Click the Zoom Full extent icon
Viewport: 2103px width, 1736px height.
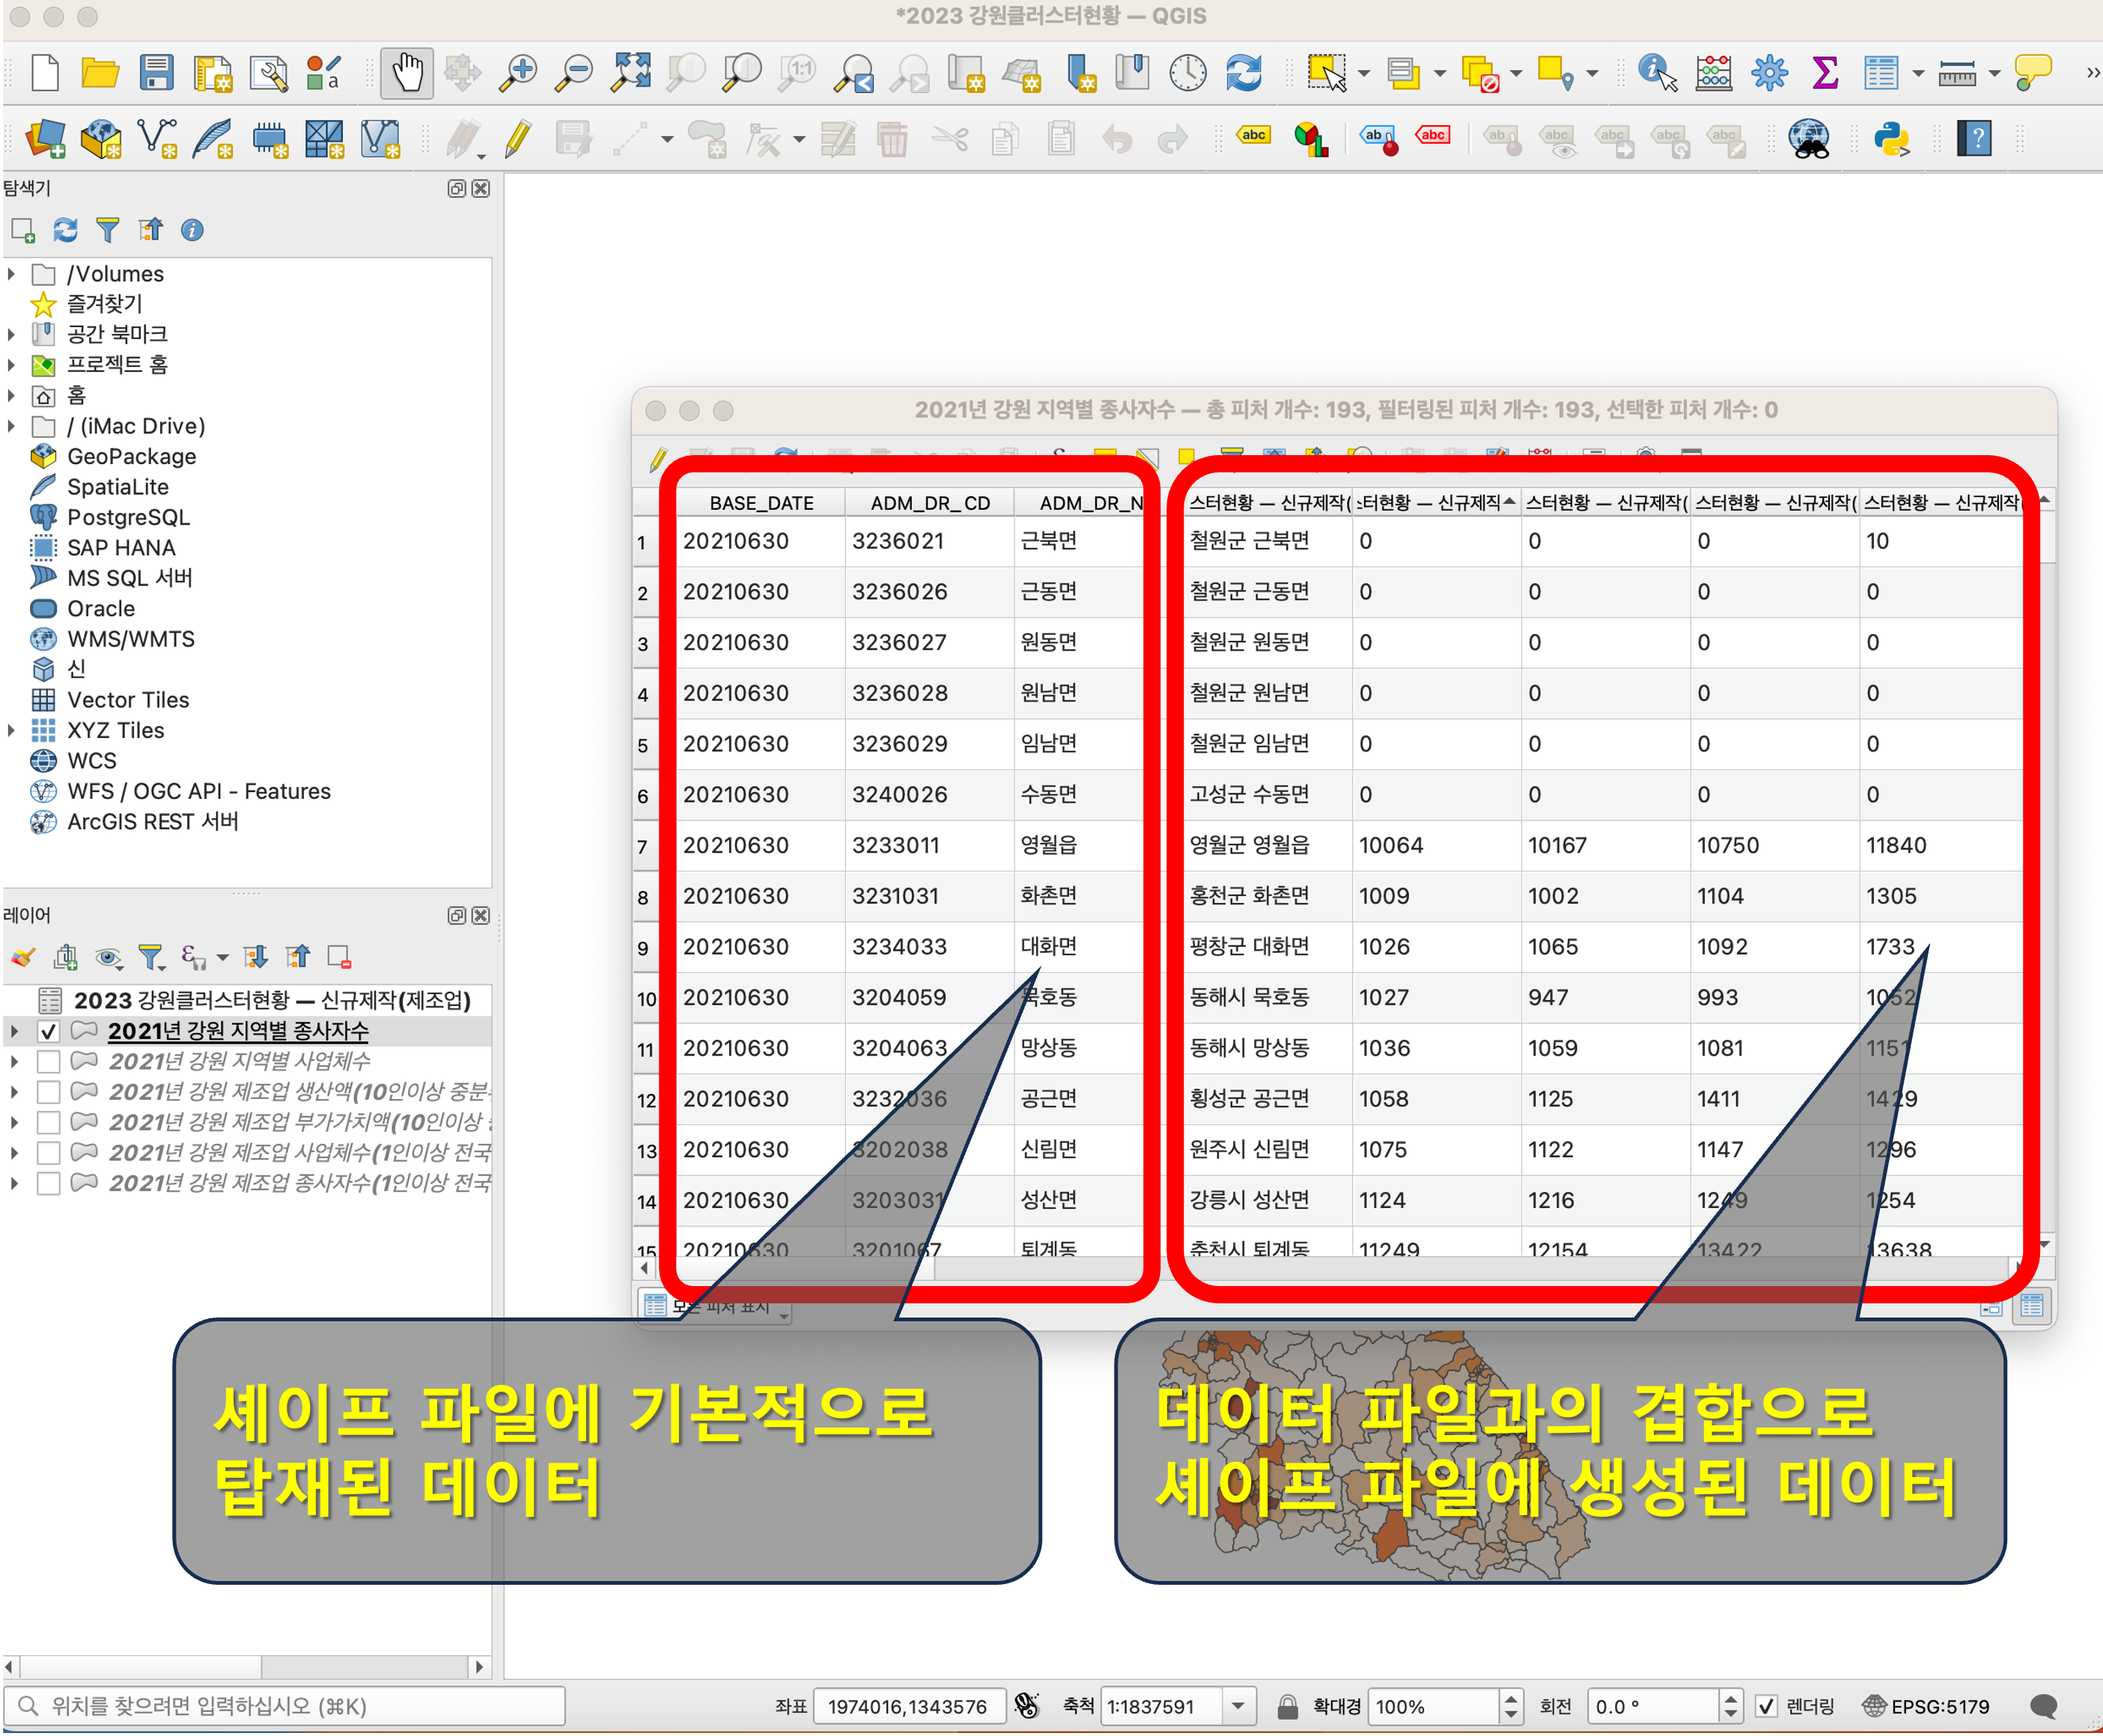[x=631, y=73]
